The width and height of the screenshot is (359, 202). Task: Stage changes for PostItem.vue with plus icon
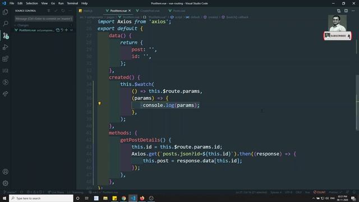tap(66, 30)
